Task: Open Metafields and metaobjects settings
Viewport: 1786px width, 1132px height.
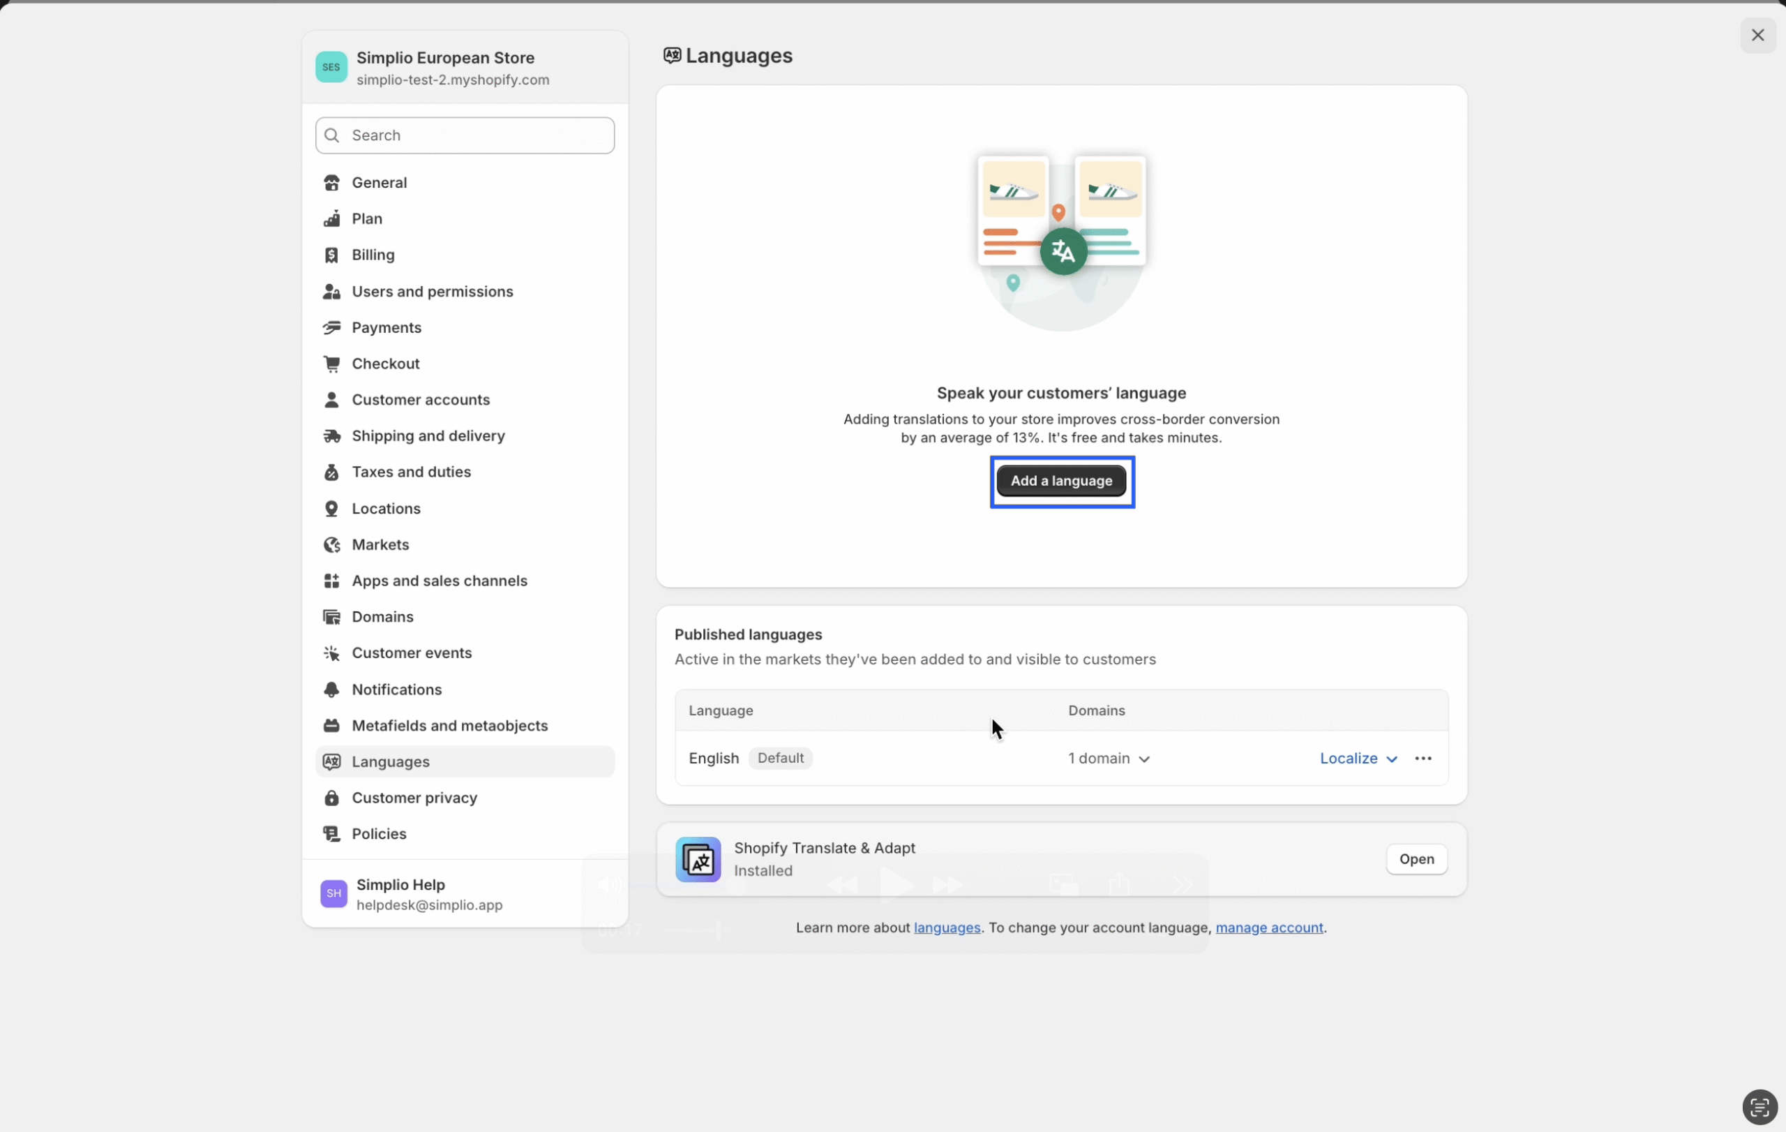Action: (449, 726)
